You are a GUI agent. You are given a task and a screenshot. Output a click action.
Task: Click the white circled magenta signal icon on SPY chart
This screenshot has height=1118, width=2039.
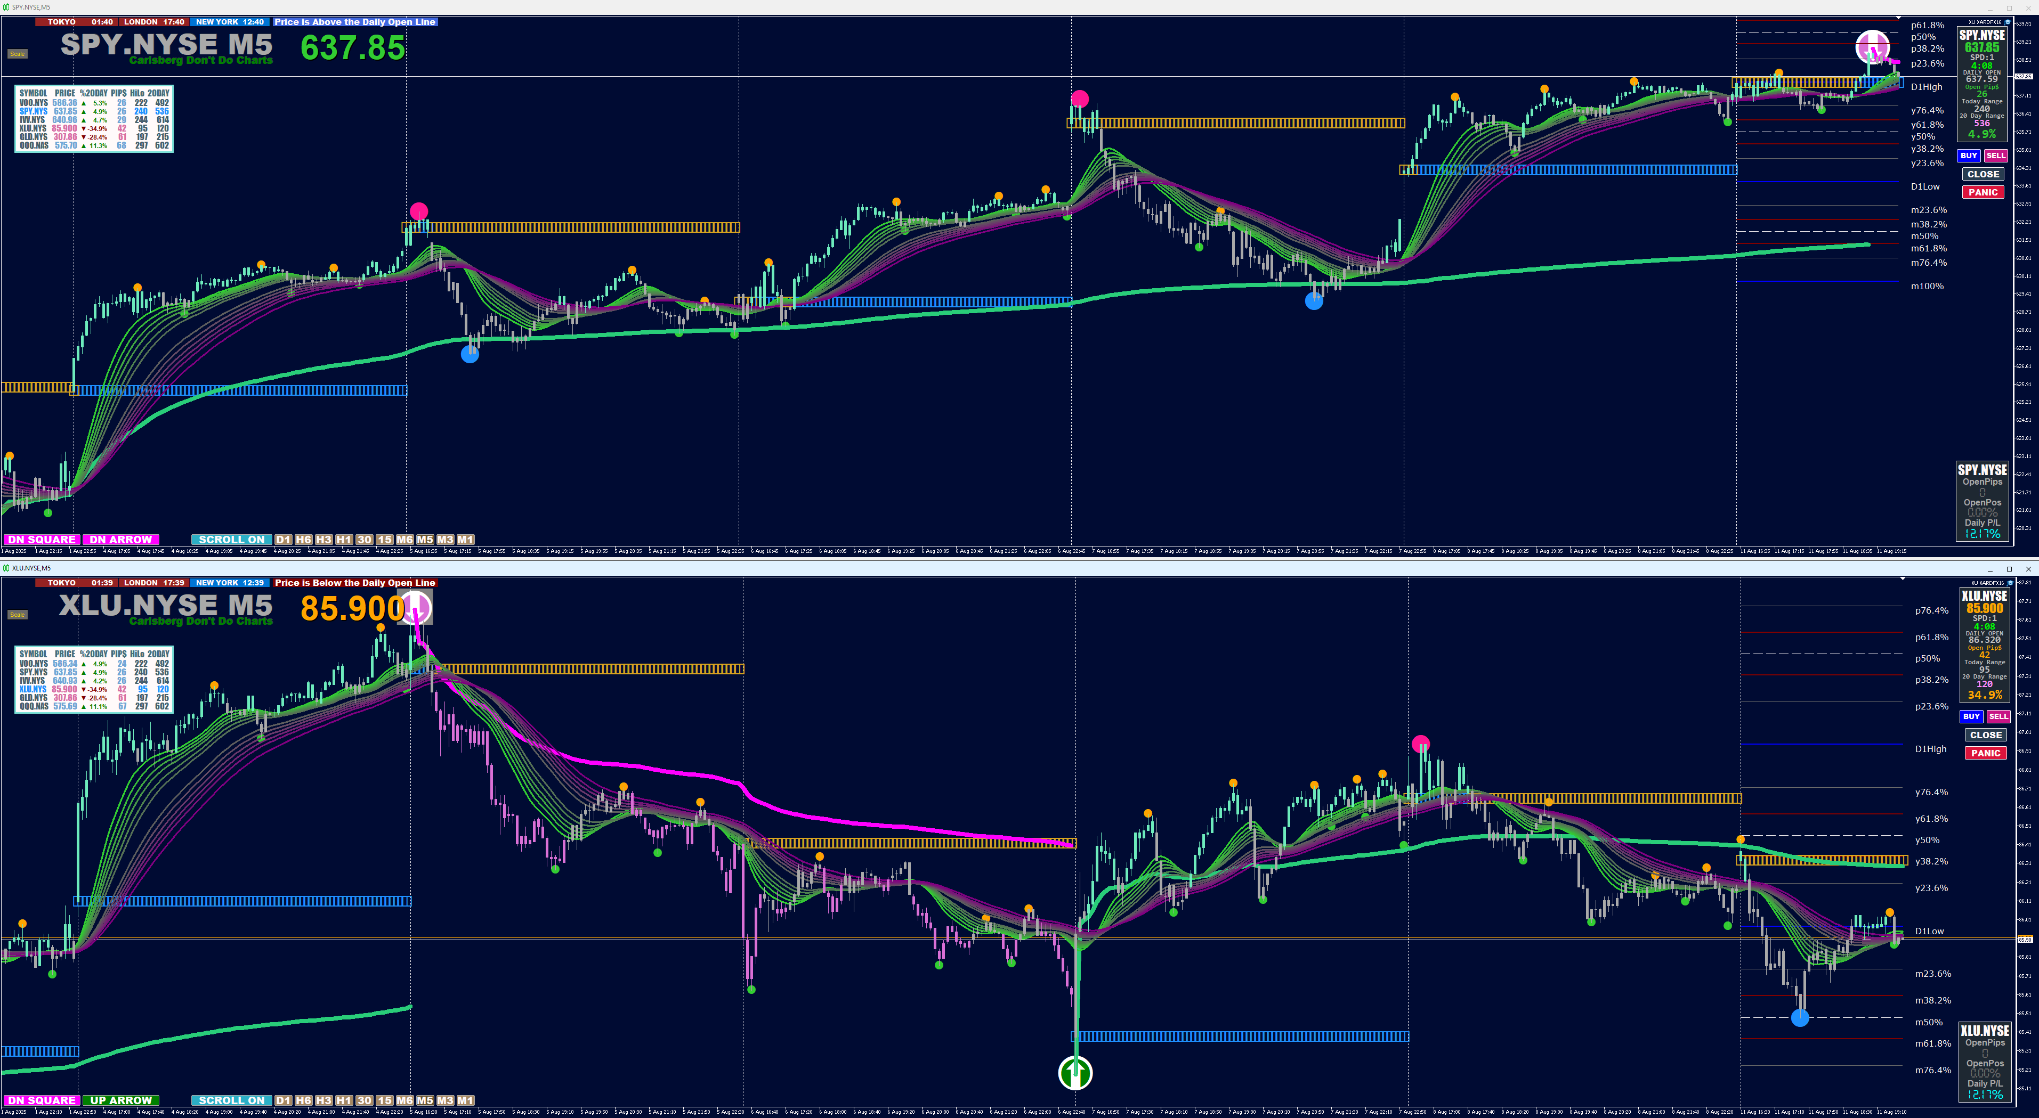[x=1873, y=47]
